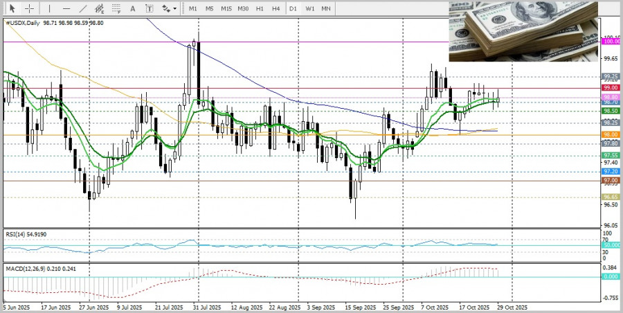
Task: Click the dollar bills image thumbnail
Action: [x=523, y=31]
